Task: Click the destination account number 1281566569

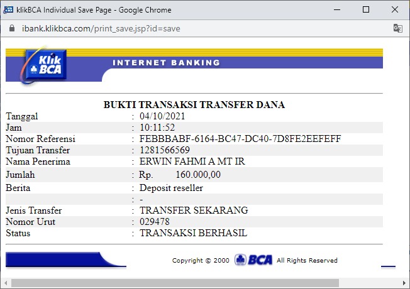Action: click(165, 150)
